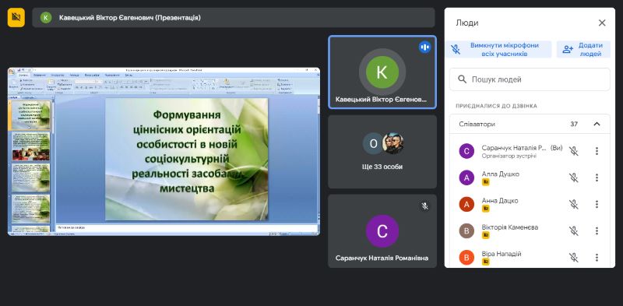Select third slide thumbnail in shared PowerPoint
Viewport: 623px width, 306px height.
click(x=30, y=178)
